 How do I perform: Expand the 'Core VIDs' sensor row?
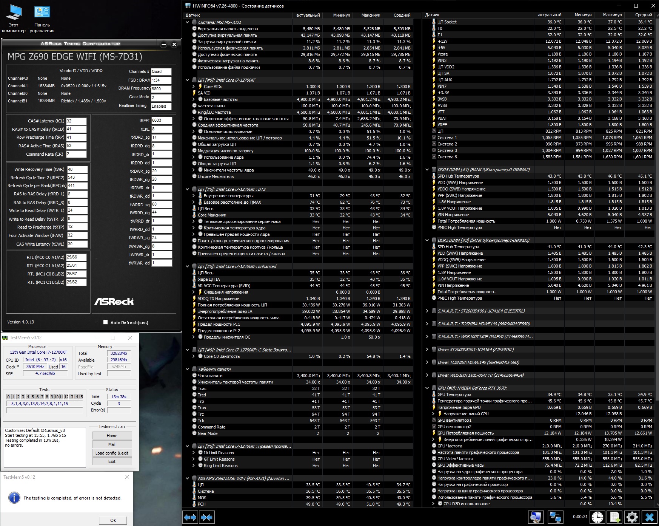pos(194,87)
